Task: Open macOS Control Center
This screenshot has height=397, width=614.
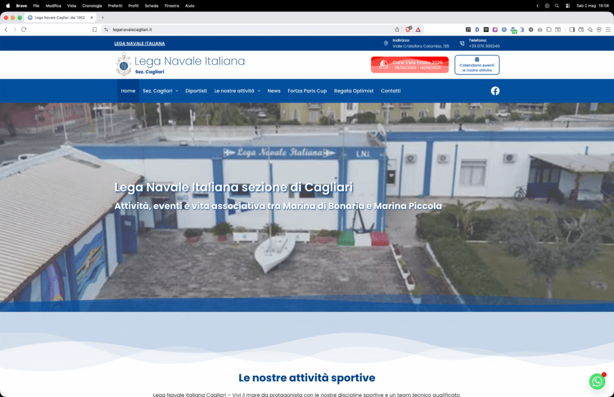Action: click(x=568, y=6)
